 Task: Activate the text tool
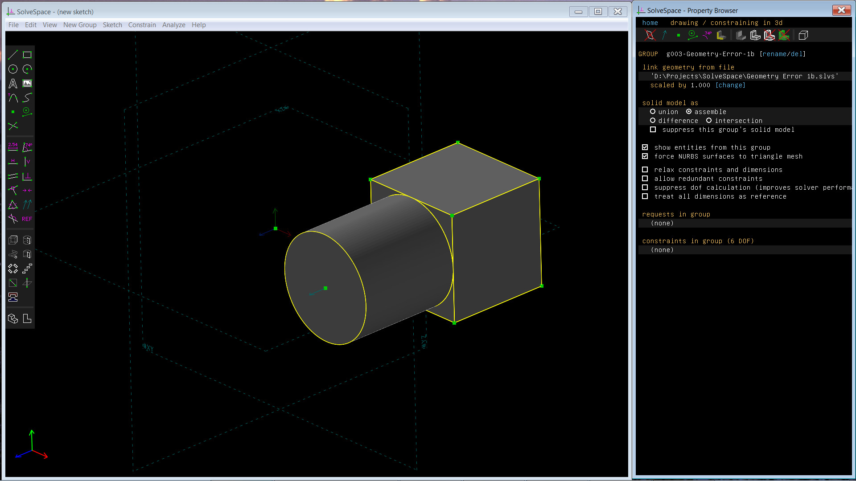click(x=13, y=83)
